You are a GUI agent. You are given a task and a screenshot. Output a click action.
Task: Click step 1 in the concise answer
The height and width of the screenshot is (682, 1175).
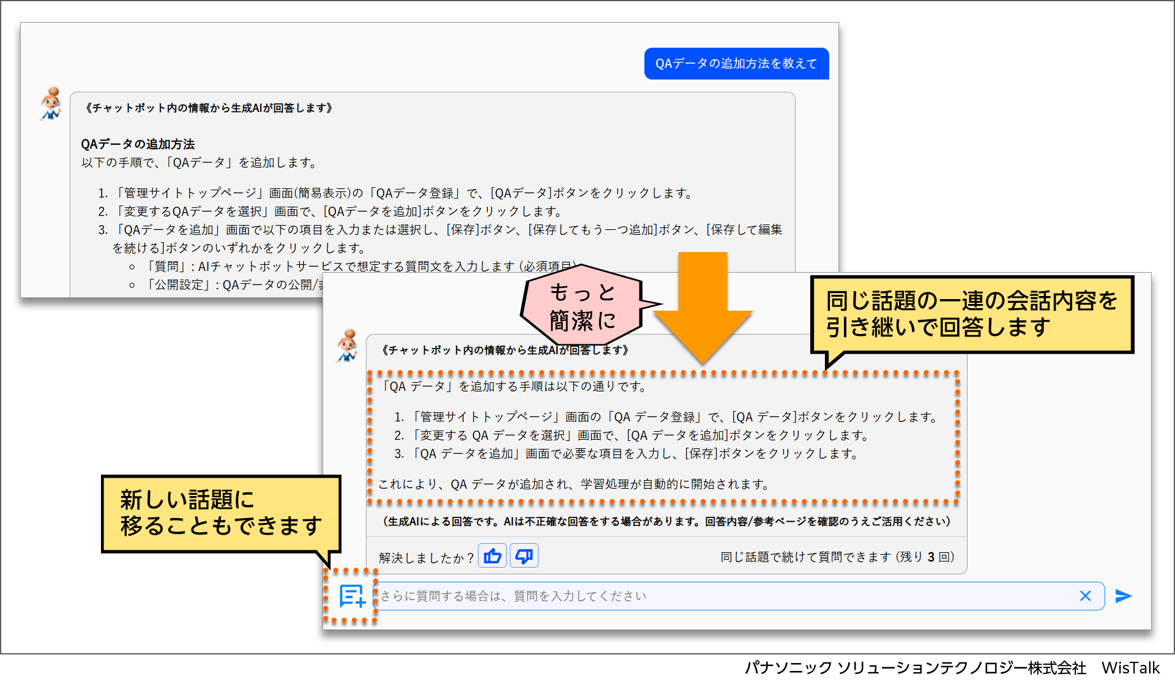(x=667, y=417)
